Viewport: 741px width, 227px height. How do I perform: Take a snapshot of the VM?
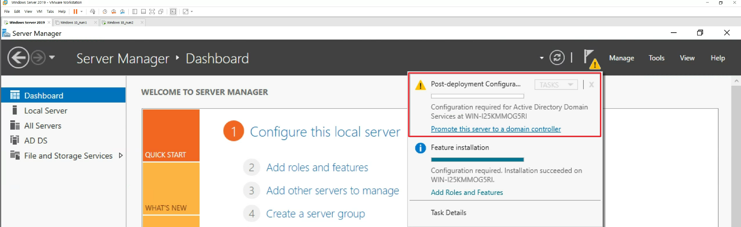click(x=105, y=12)
